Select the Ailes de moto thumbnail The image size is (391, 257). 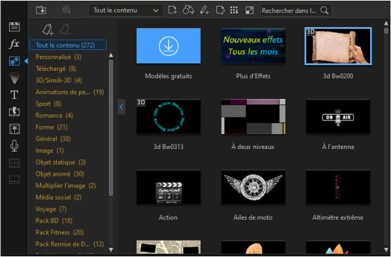point(253,187)
